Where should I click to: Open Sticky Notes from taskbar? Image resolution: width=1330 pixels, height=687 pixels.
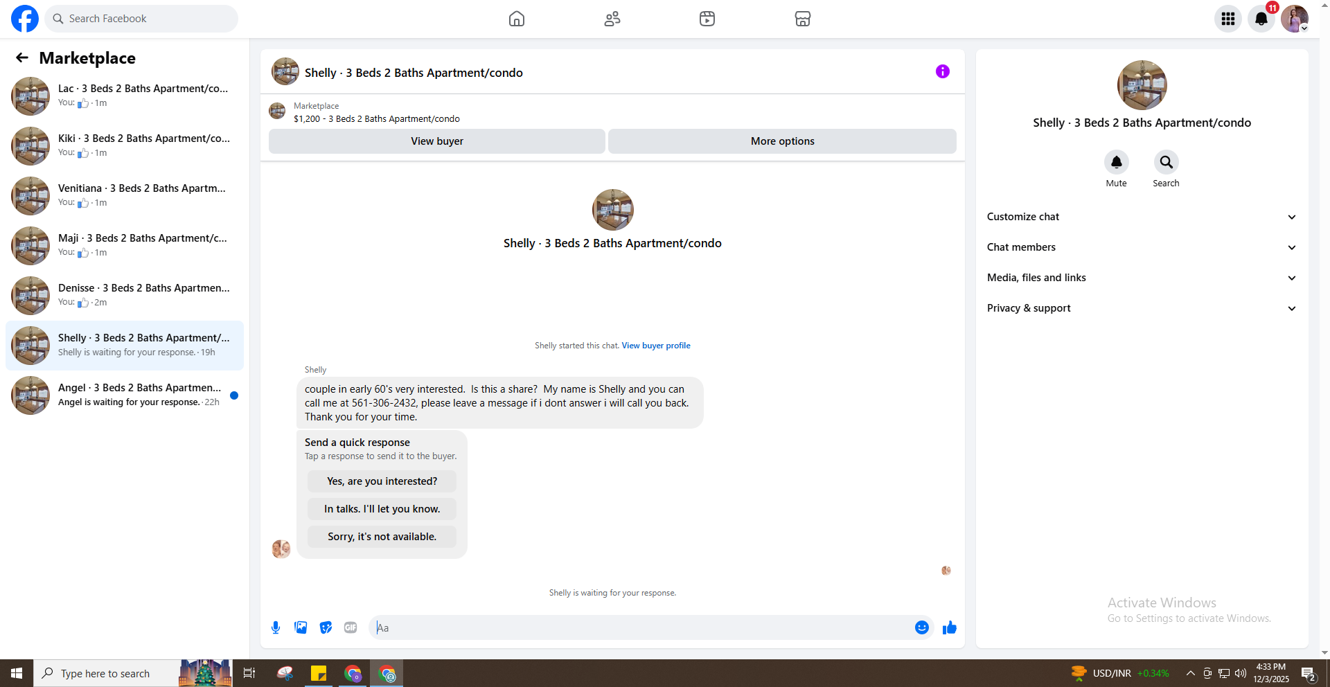[x=319, y=673]
